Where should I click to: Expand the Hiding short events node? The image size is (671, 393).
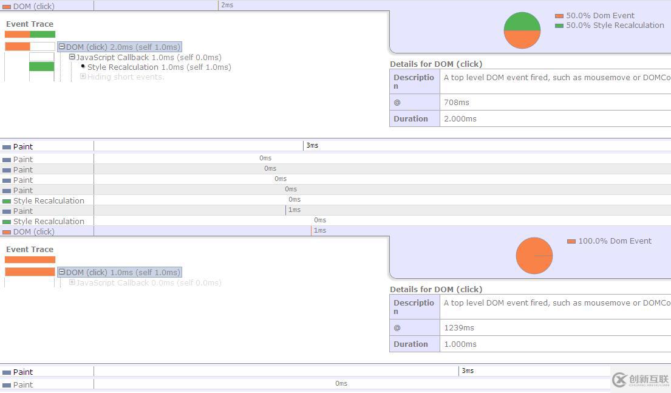[83, 76]
